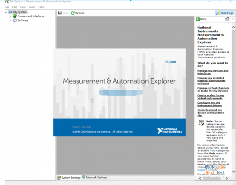
Task: Open Manage my devices and interfaces link
Action: point(213,72)
